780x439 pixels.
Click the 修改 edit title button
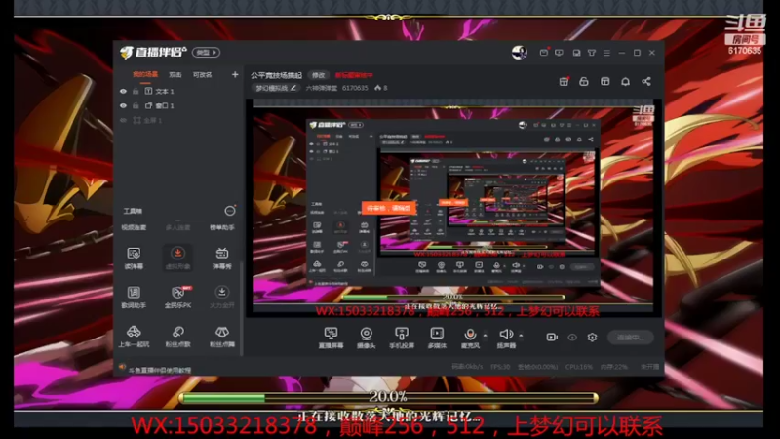click(x=319, y=75)
